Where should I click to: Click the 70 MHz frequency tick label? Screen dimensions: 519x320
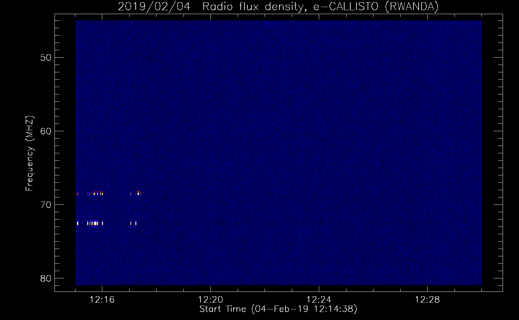pyautogui.click(x=46, y=205)
